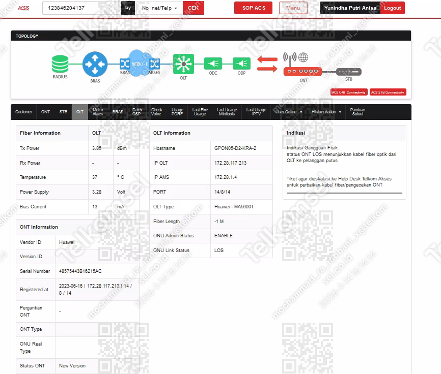Click the ODP icon in topology
This screenshot has height=374, width=441.
pyautogui.click(x=241, y=64)
